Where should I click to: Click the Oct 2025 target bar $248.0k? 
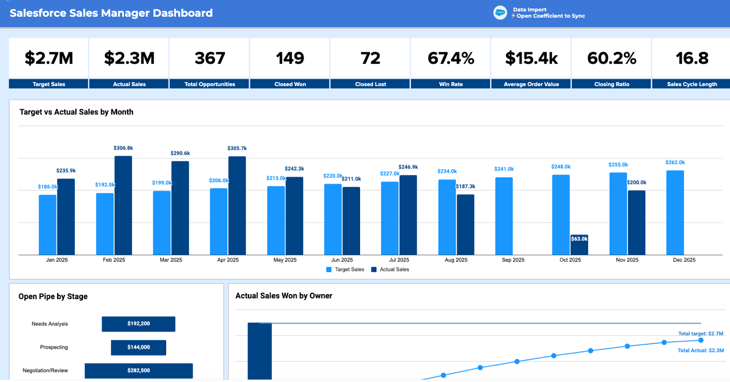[561, 215]
